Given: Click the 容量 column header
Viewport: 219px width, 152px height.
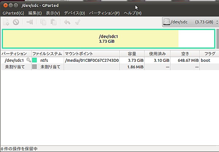Looking at the screenshot, I should [132, 54].
